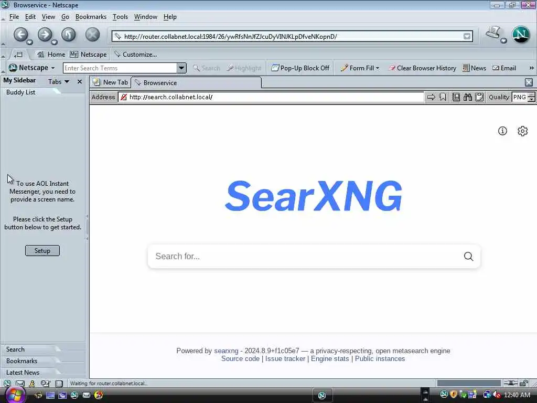537x403 pixels.
Task: Click the security shield icon in system tray
Action: [x=454, y=395]
